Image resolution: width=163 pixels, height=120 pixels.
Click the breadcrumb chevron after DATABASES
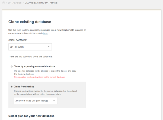click(x=23, y=3)
